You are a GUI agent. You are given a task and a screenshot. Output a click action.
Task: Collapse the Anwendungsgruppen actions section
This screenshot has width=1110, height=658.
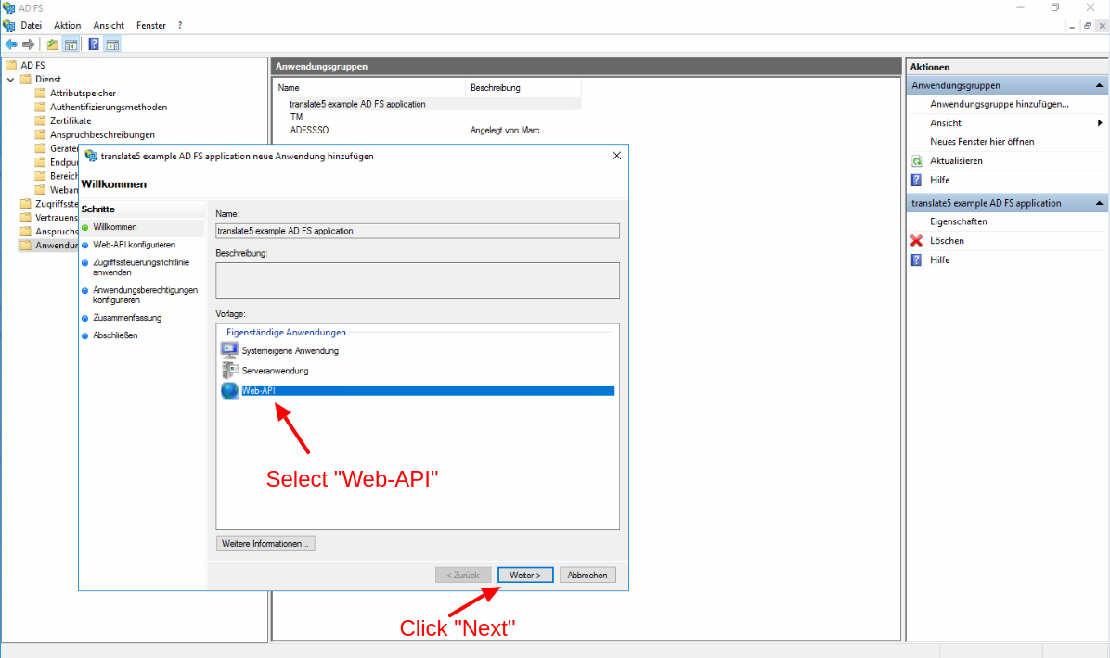1099,85
